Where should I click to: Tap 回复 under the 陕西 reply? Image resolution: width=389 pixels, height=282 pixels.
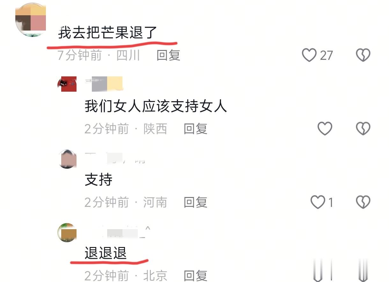[x=195, y=129]
